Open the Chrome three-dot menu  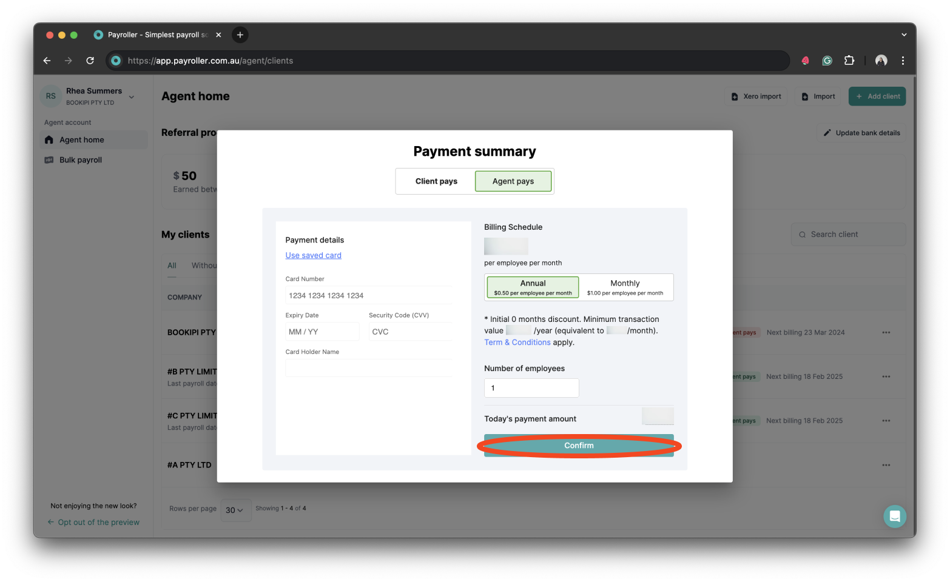point(903,61)
